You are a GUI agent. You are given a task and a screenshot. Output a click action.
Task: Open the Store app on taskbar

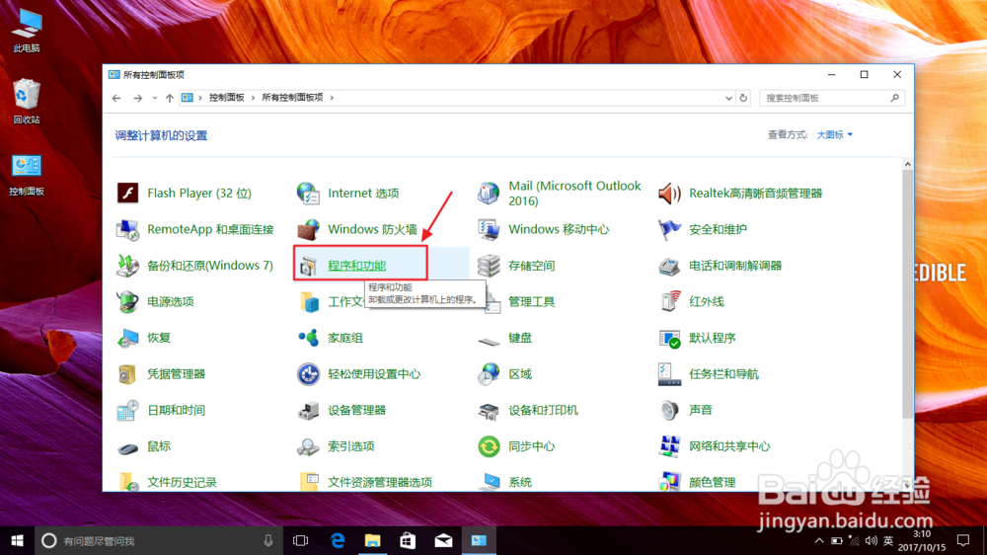coord(408,540)
